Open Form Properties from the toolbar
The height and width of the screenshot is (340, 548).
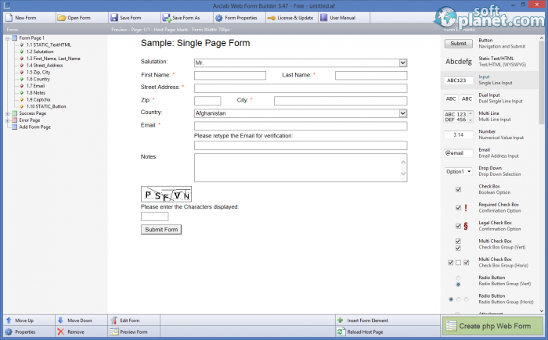coord(218,17)
